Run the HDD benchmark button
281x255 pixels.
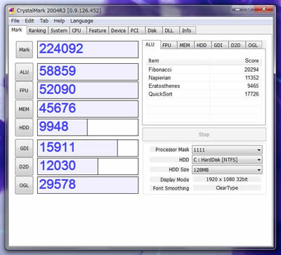tap(25, 128)
